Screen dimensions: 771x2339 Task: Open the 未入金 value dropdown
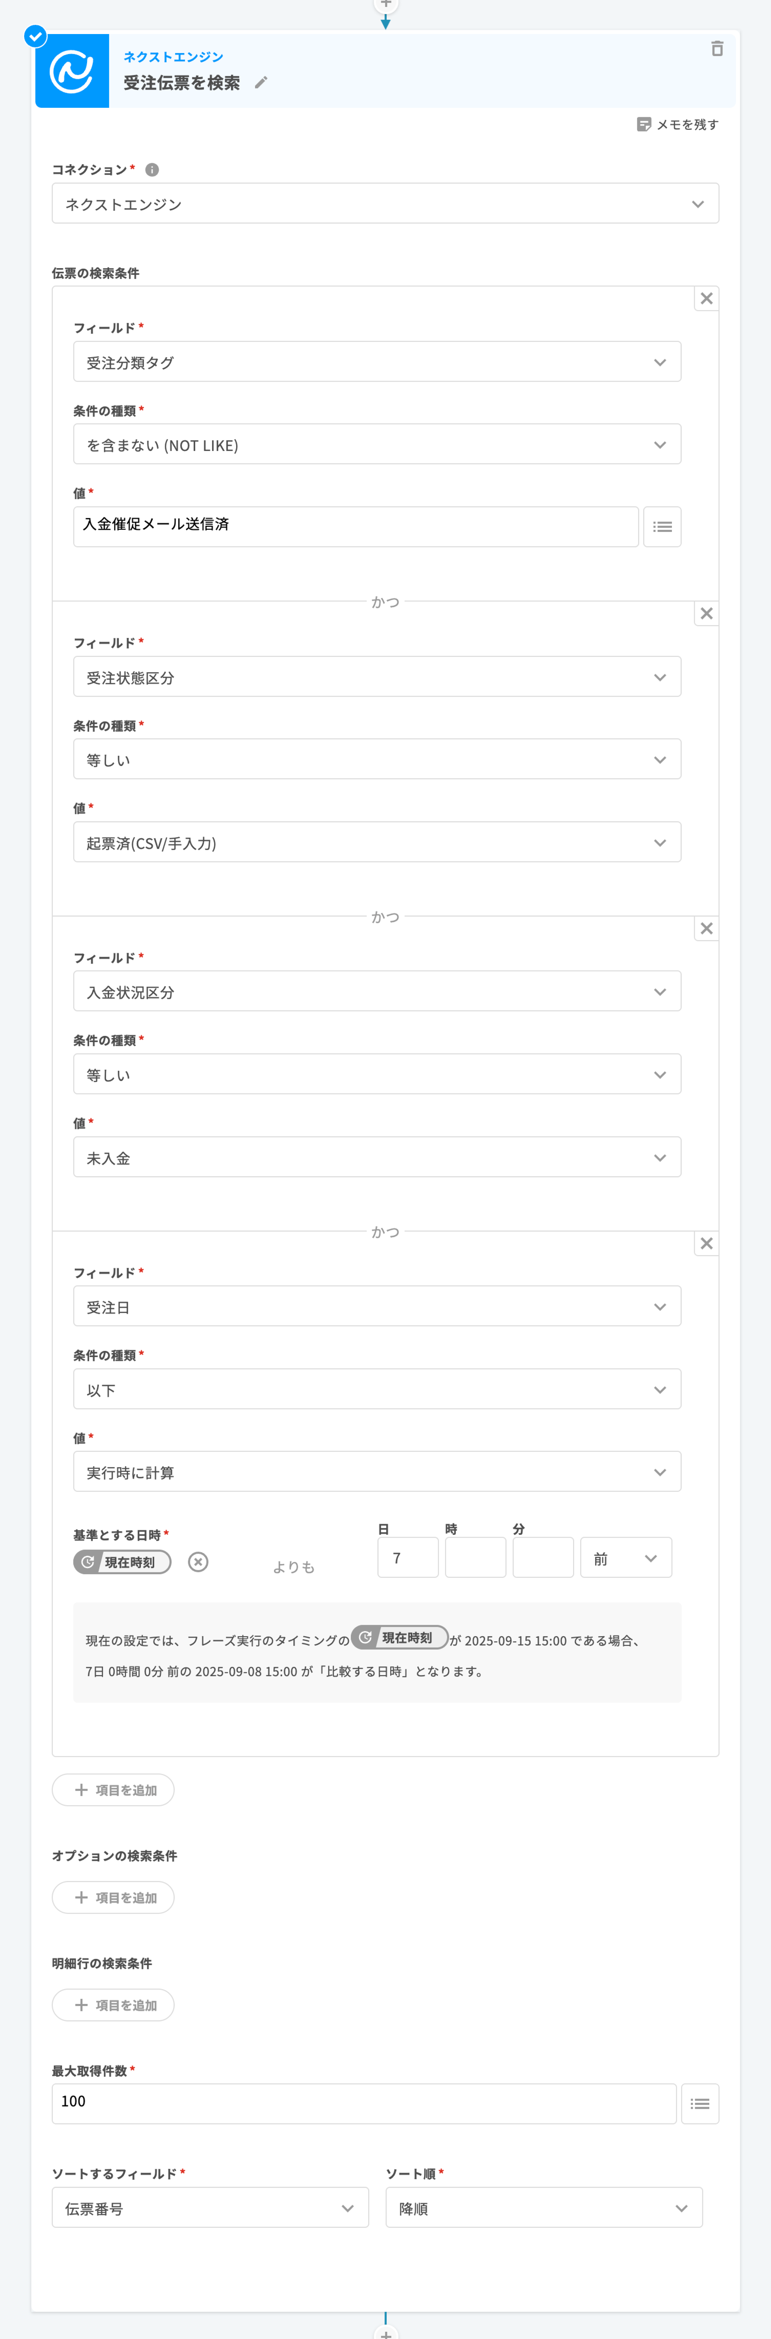coord(377,1158)
